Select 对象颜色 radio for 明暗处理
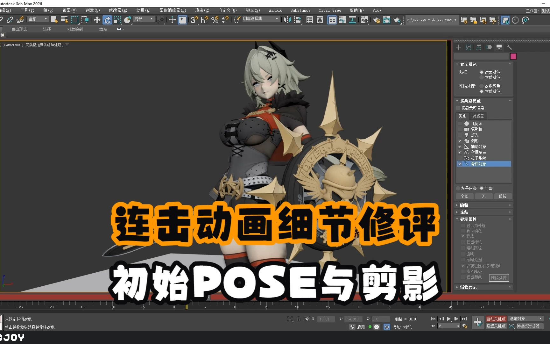The height and width of the screenshot is (344, 550). point(482,86)
